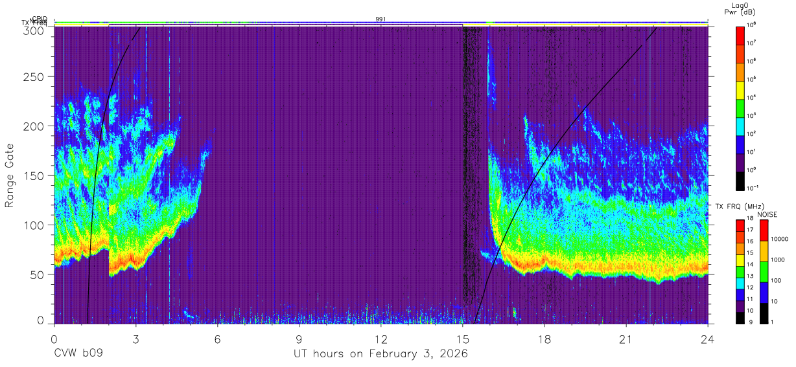The height and width of the screenshot is (367, 796).
Task: Click the y-axis tick label '100'
Action: pos(33,225)
